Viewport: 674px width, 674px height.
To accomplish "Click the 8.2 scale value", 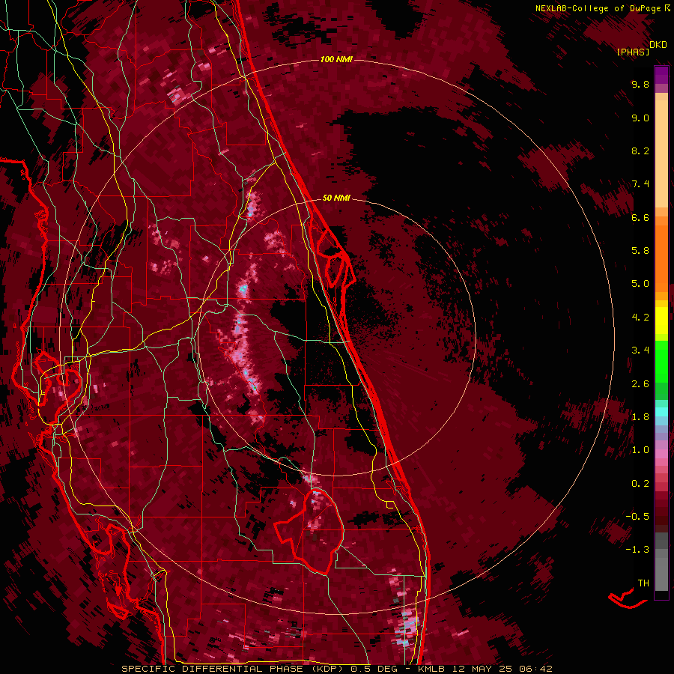I will (640, 151).
